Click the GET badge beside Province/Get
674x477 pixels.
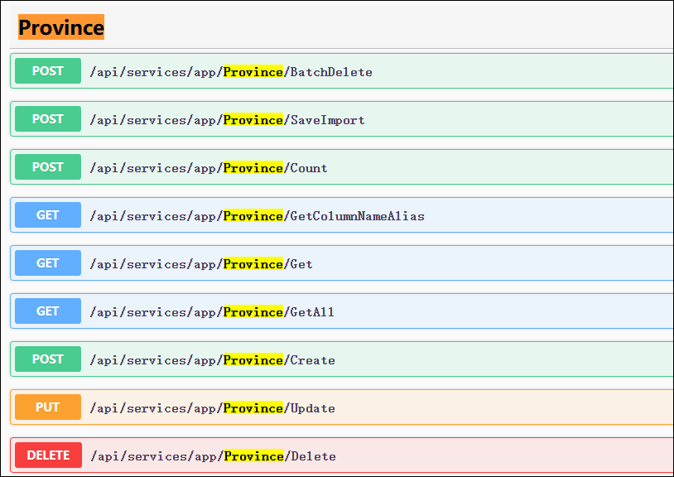tap(48, 263)
